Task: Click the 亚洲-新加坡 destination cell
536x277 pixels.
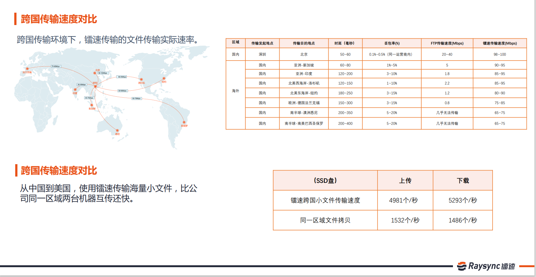Action: 304,65
